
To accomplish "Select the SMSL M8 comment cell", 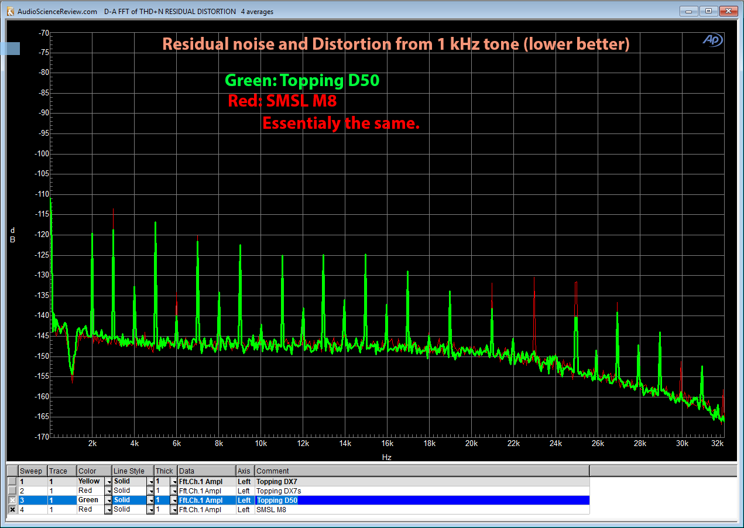I will [422, 509].
